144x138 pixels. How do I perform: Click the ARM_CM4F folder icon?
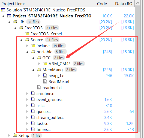pyautogui.click(x=45, y=64)
